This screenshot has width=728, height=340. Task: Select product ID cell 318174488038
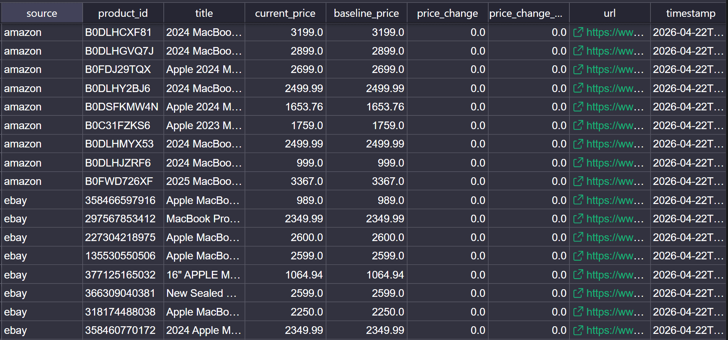tap(123, 312)
